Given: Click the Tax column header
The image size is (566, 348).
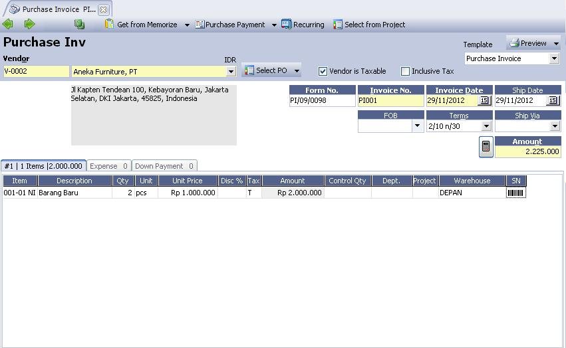Looking at the screenshot, I should click(254, 181).
